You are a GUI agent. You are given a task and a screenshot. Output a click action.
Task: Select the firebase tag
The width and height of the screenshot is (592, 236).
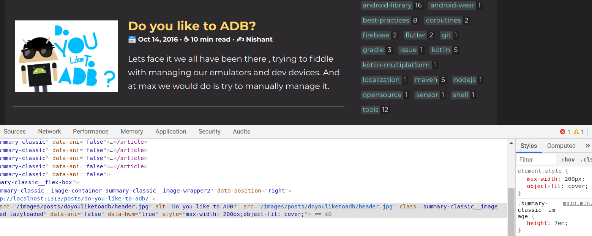376,35
